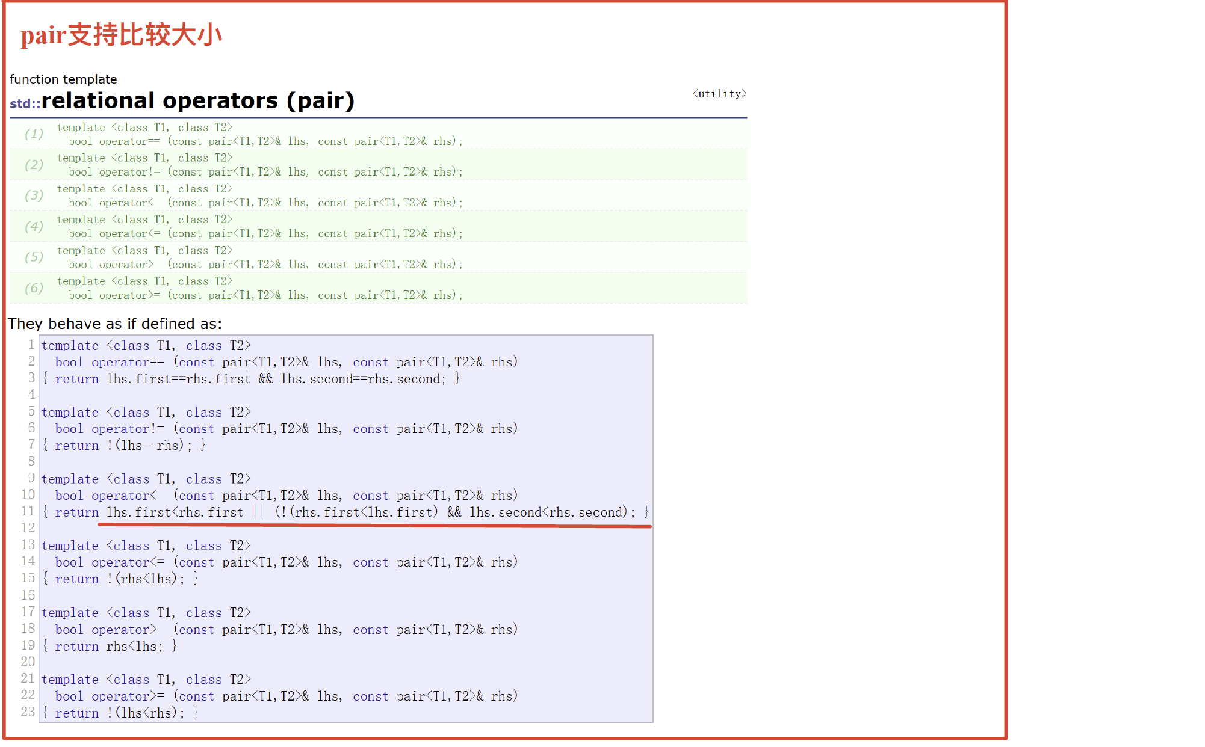
Task: Click the 'They behave as if defined as:' text
Action: coord(115,324)
